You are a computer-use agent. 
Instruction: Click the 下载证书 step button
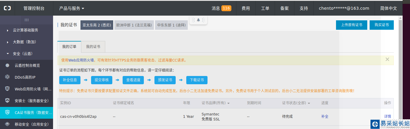pyautogui.click(x=197, y=80)
